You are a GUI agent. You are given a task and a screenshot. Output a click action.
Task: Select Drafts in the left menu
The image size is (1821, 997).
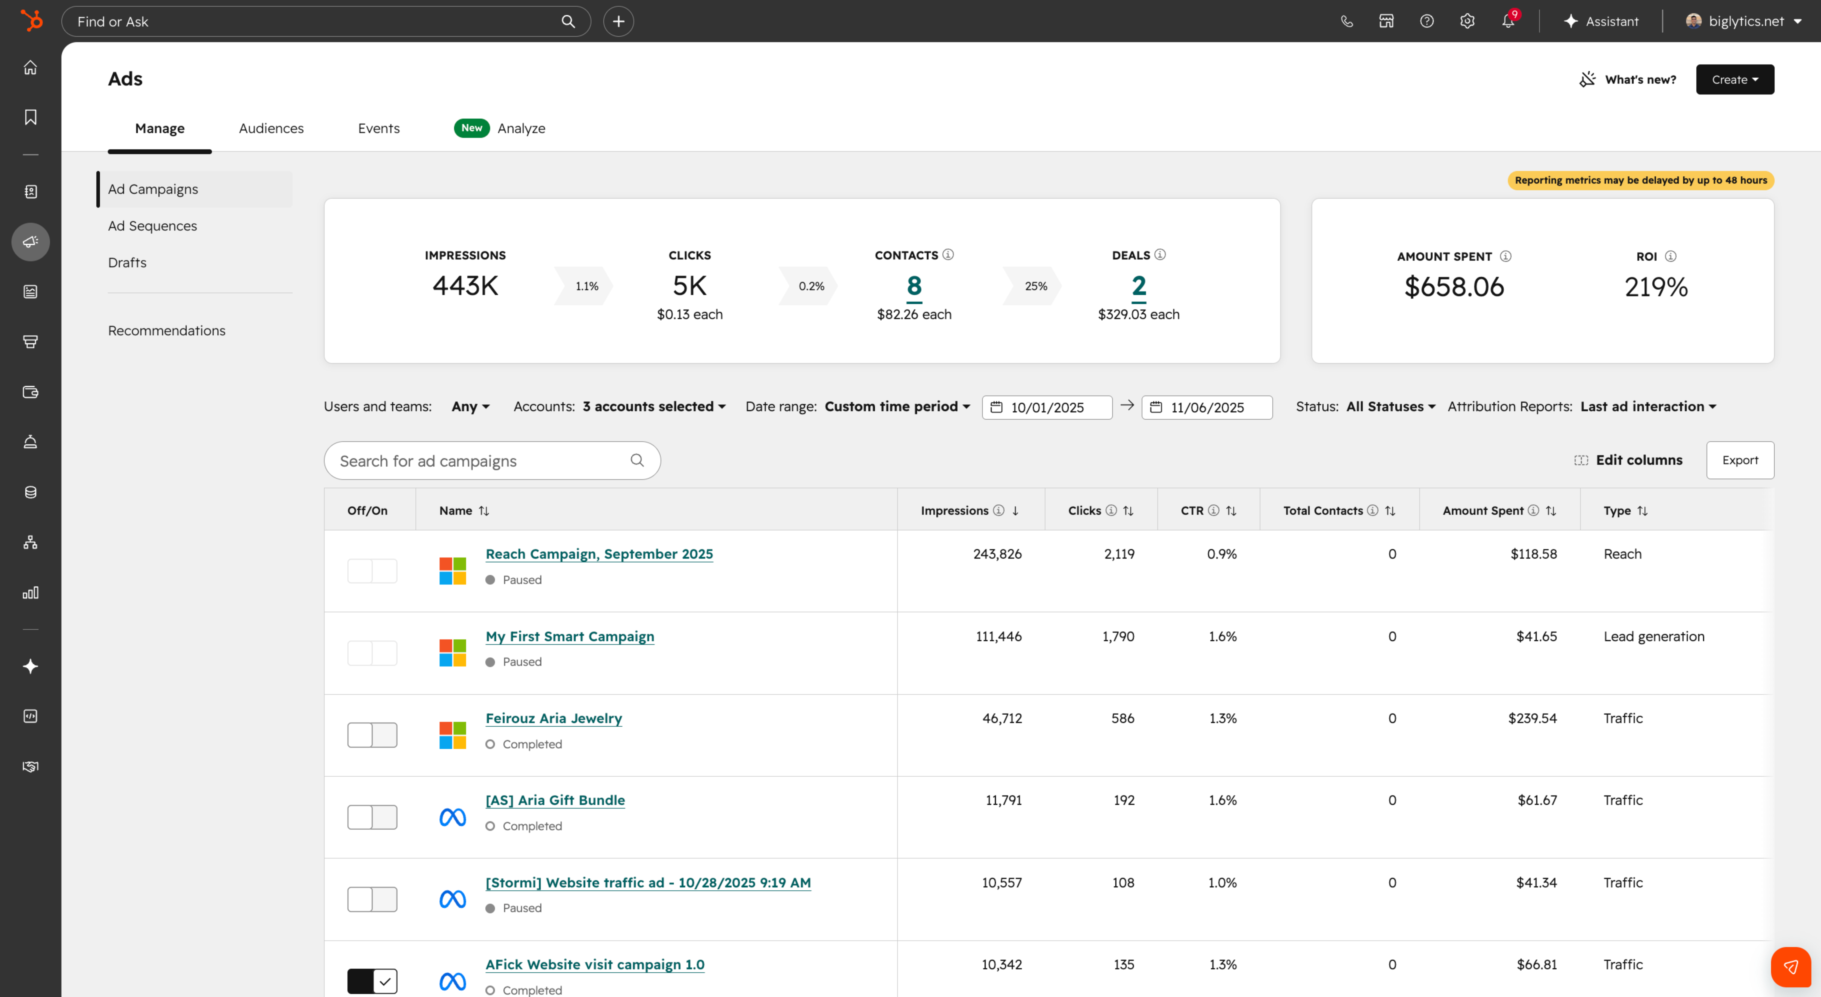point(127,262)
